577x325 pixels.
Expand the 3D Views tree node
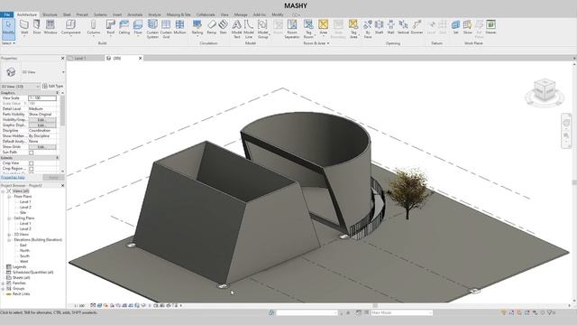(x=9, y=235)
